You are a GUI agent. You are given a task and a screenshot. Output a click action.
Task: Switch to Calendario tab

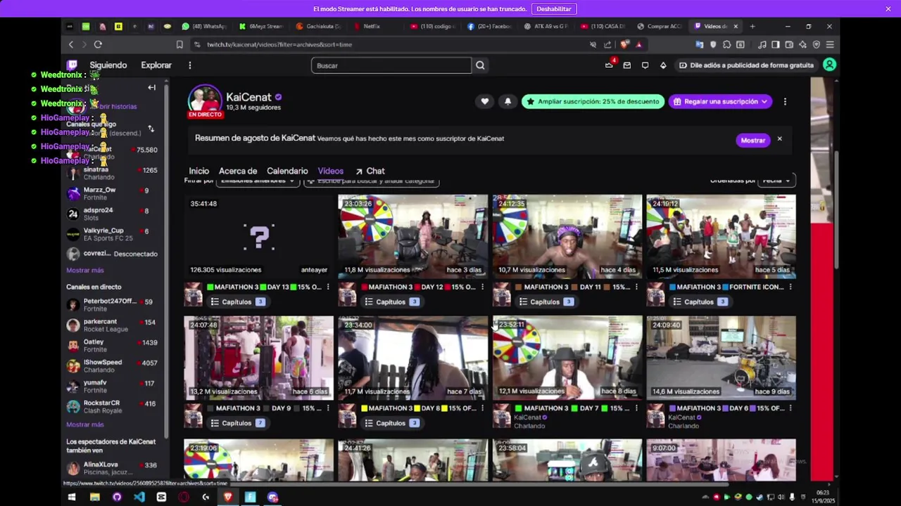[287, 171]
